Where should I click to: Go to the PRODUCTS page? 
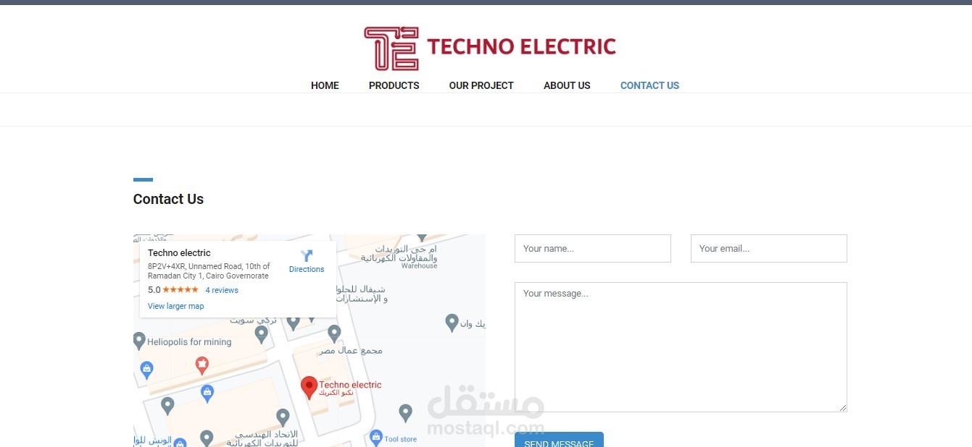pyautogui.click(x=394, y=85)
